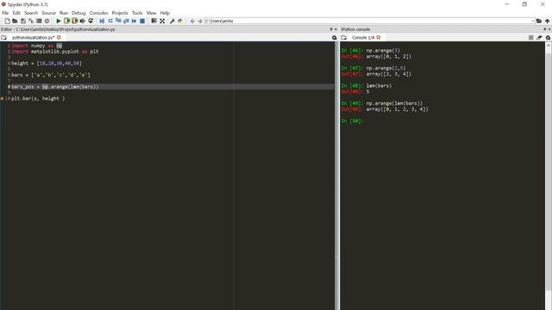Open the File menu
This screenshot has width=552, height=310.
pos(5,13)
